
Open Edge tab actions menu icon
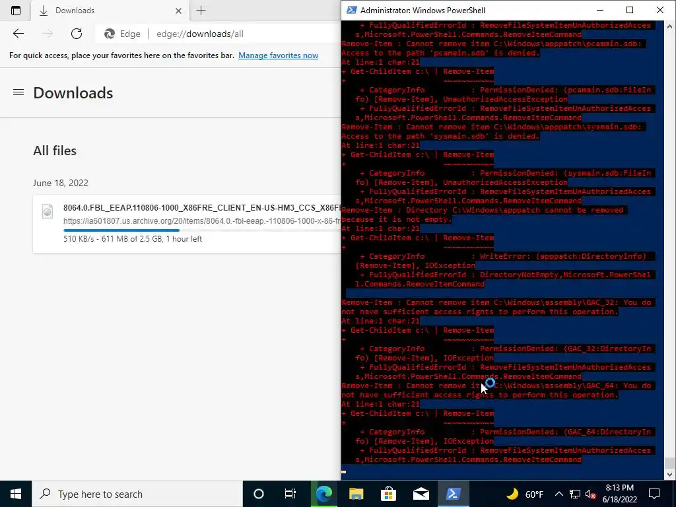tap(16, 11)
